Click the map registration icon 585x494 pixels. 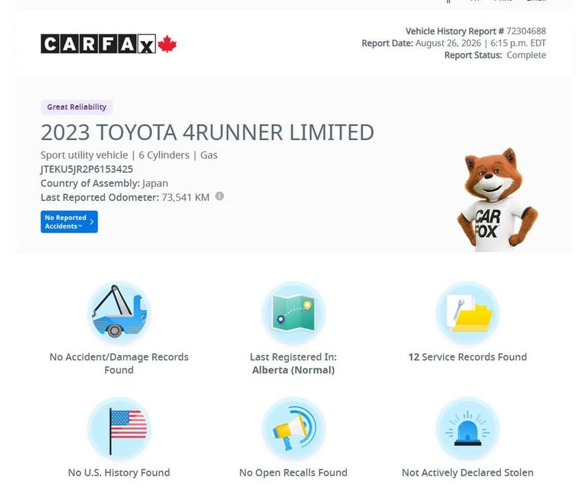point(294,313)
